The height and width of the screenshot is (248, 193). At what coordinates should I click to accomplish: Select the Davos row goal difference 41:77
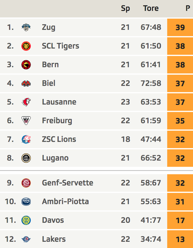151,220
